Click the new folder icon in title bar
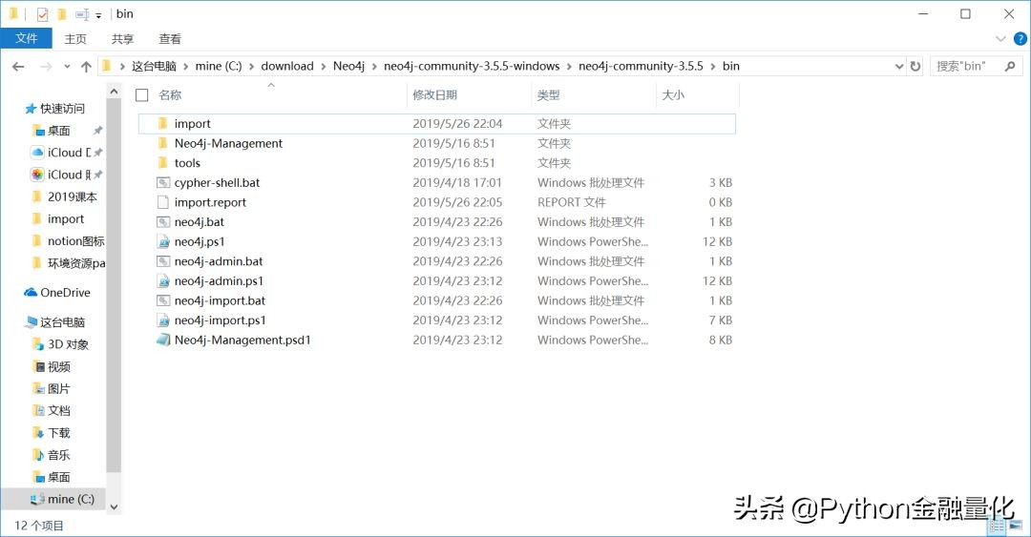This screenshot has width=1031, height=537. (x=62, y=13)
